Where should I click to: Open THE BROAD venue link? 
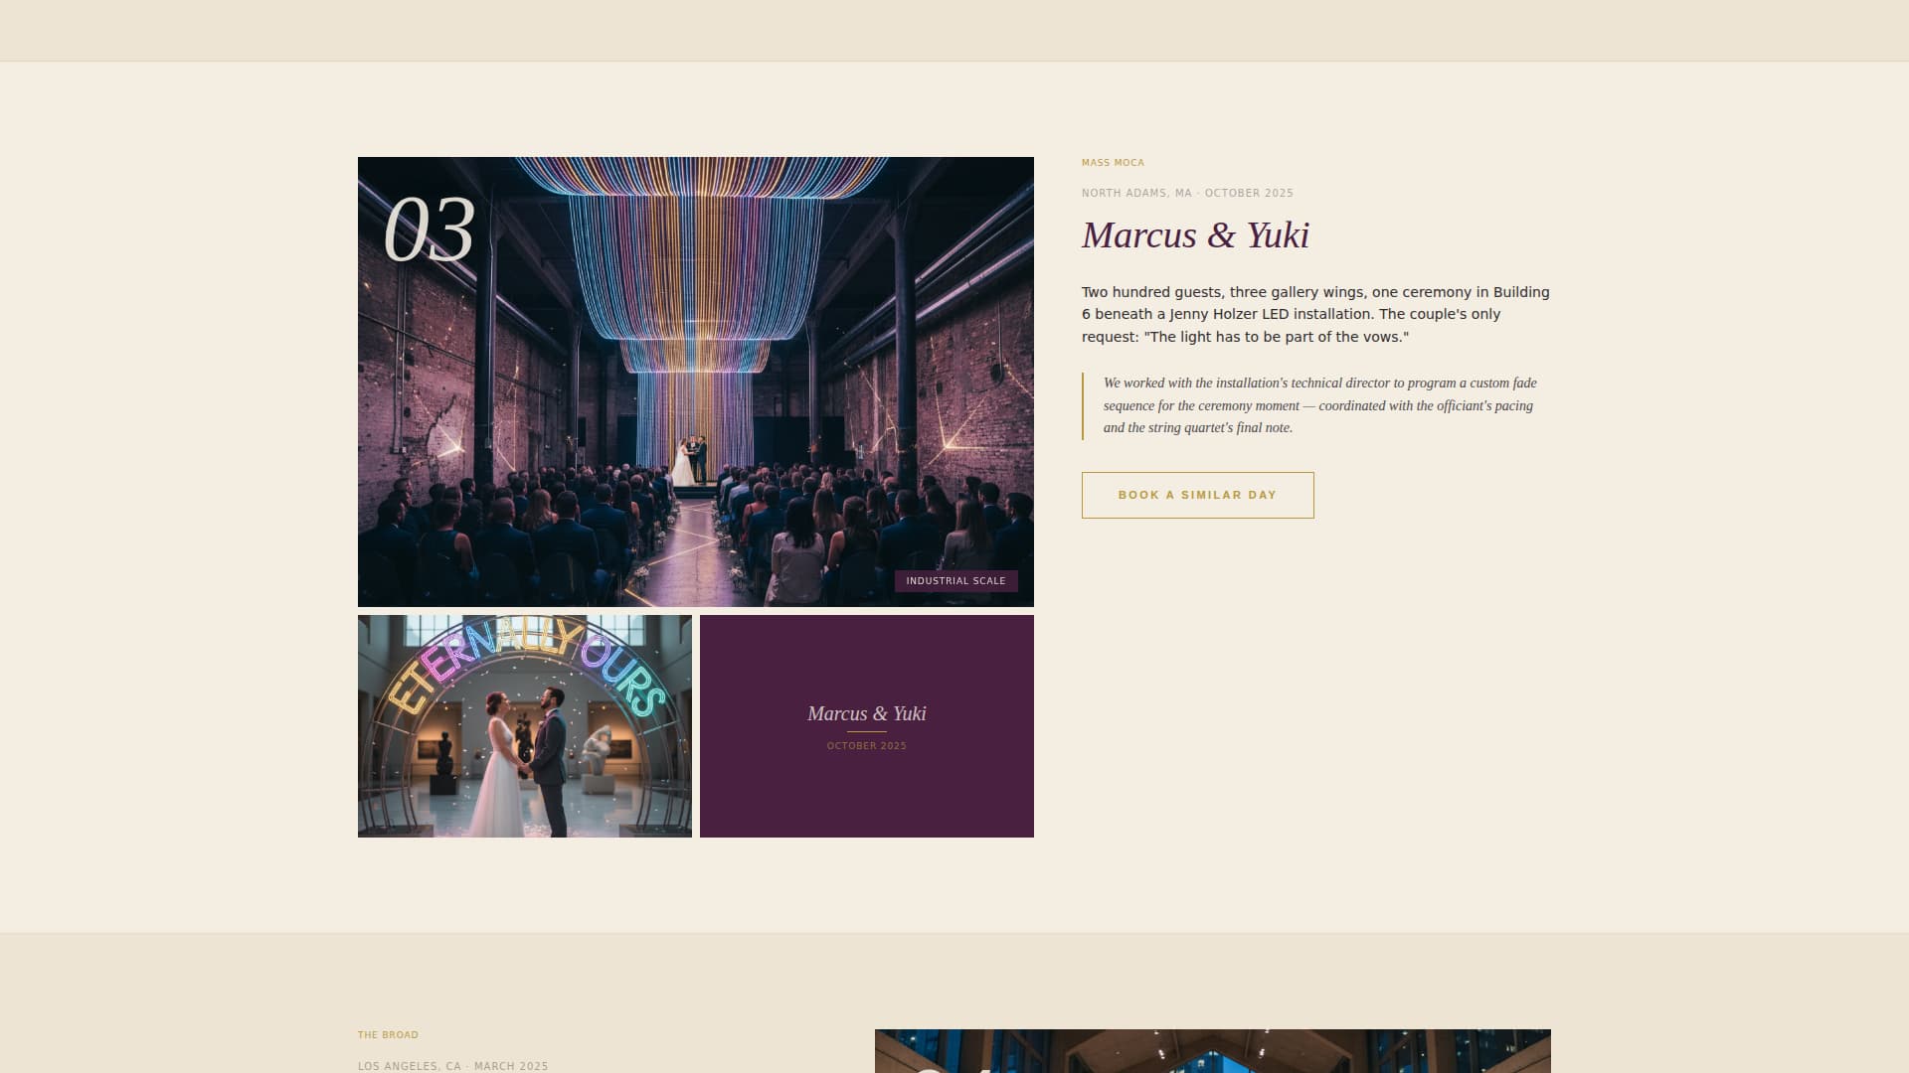pos(388,1033)
